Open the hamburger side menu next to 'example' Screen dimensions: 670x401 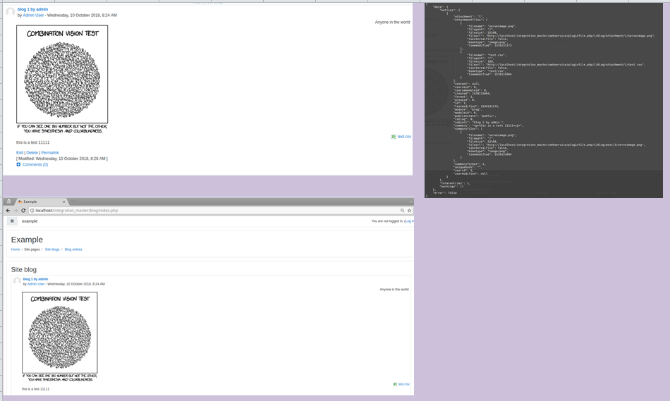(x=12, y=221)
